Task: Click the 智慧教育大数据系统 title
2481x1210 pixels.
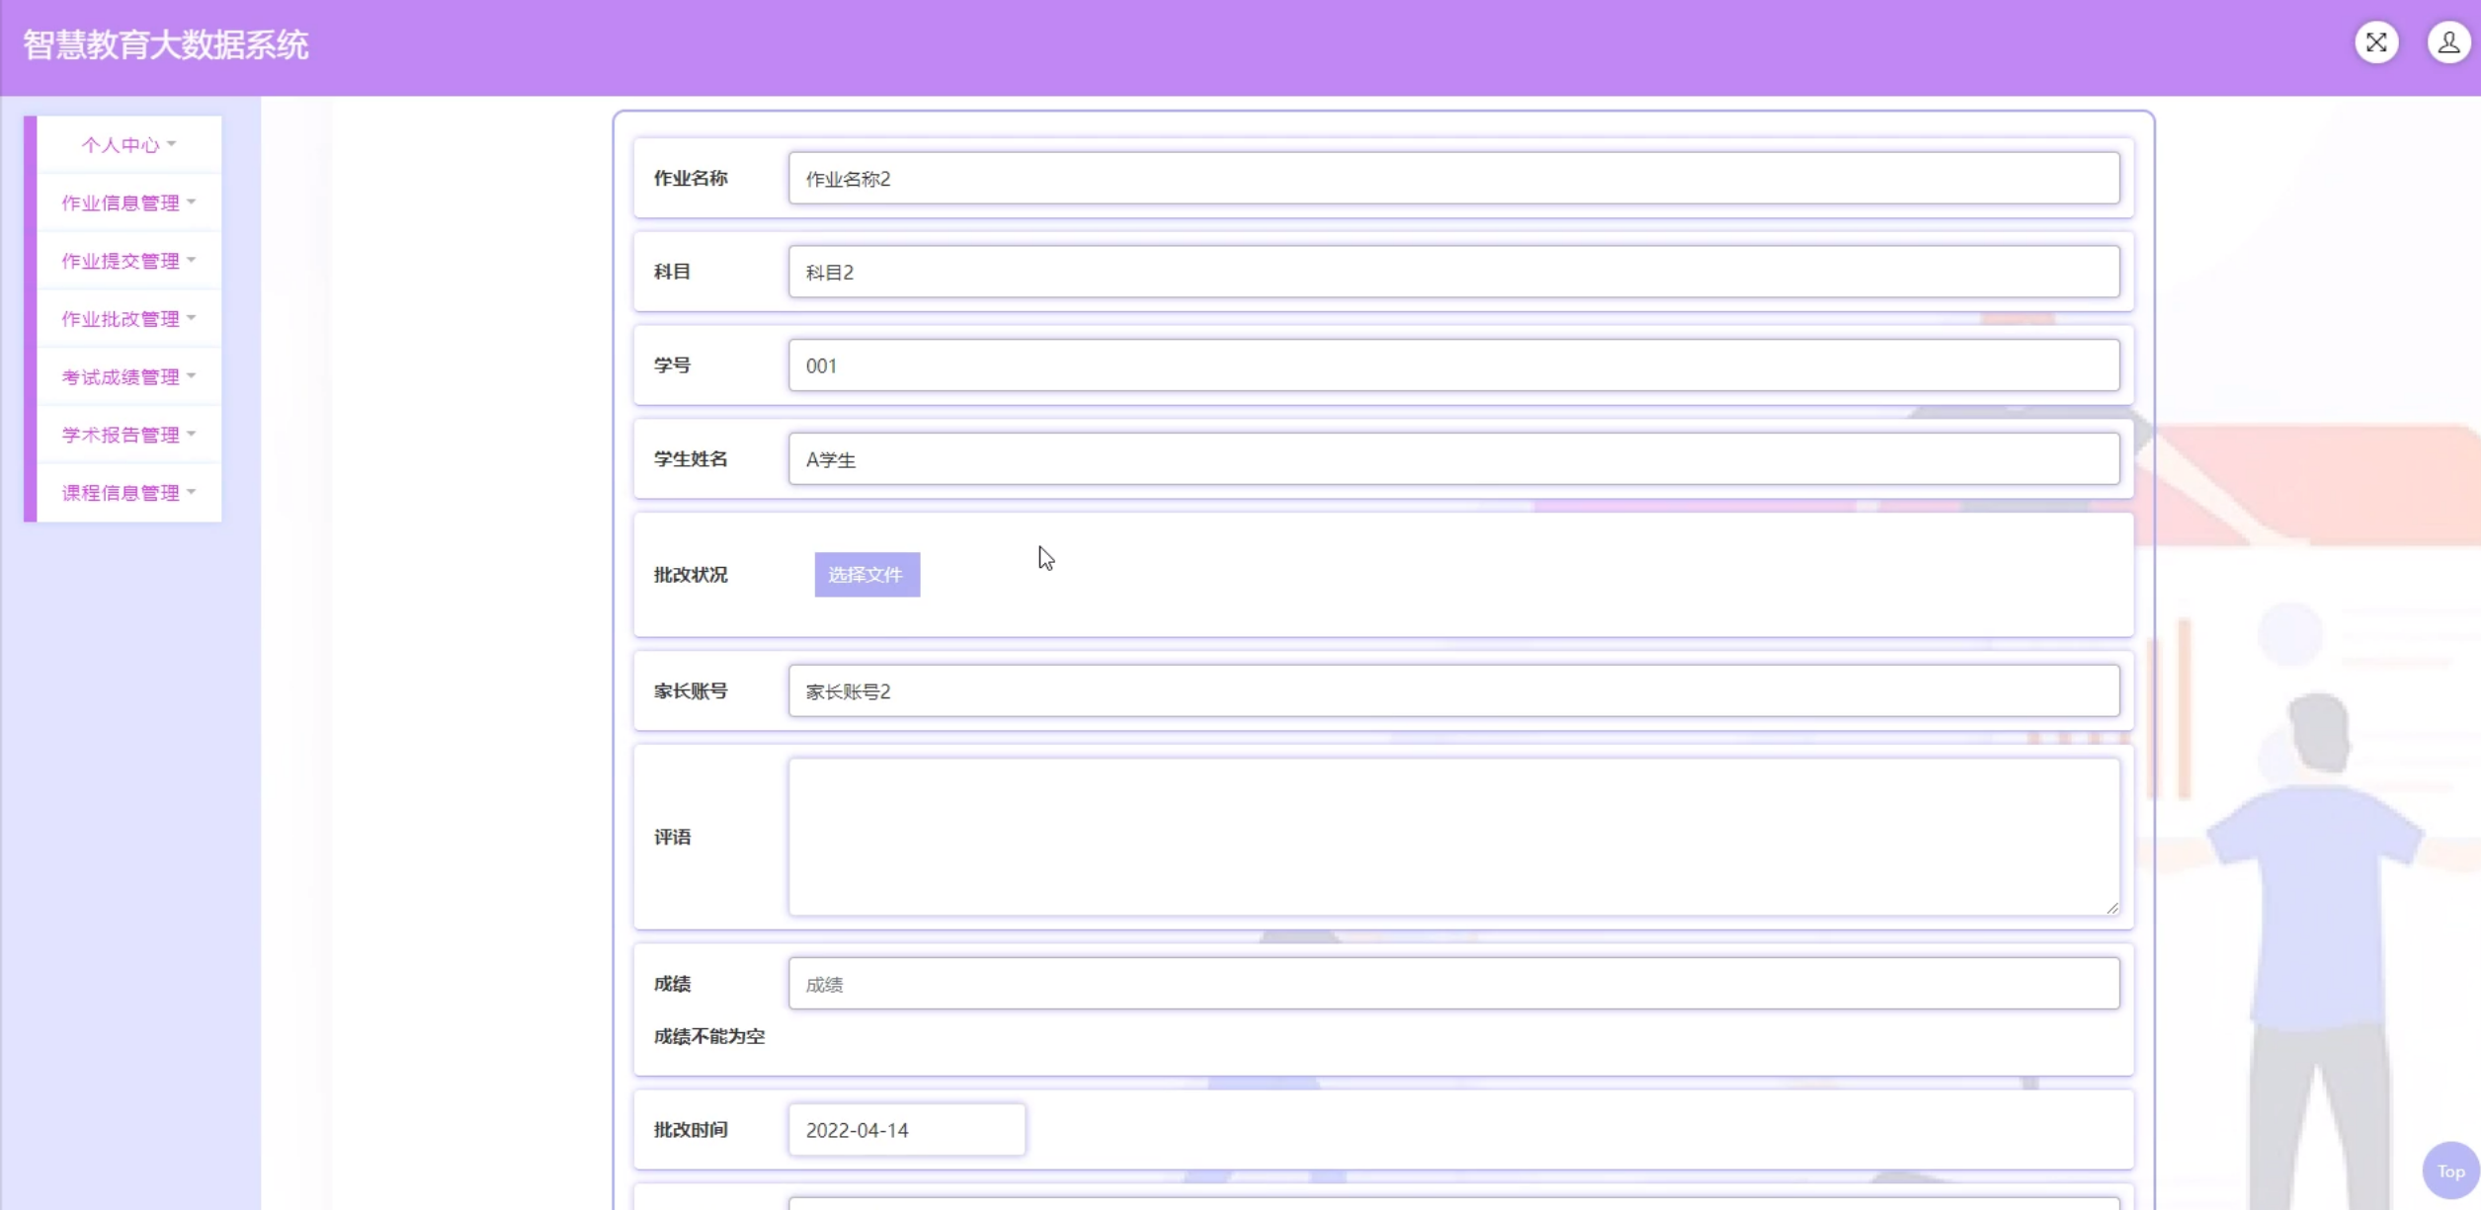Action: tap(166, 45)
